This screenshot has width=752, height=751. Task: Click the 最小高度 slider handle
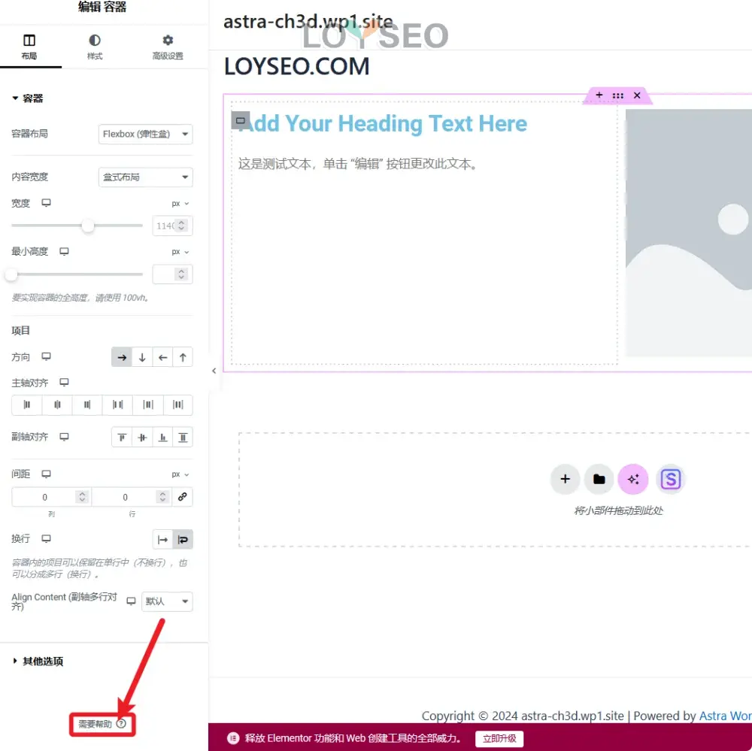point(11,274)
